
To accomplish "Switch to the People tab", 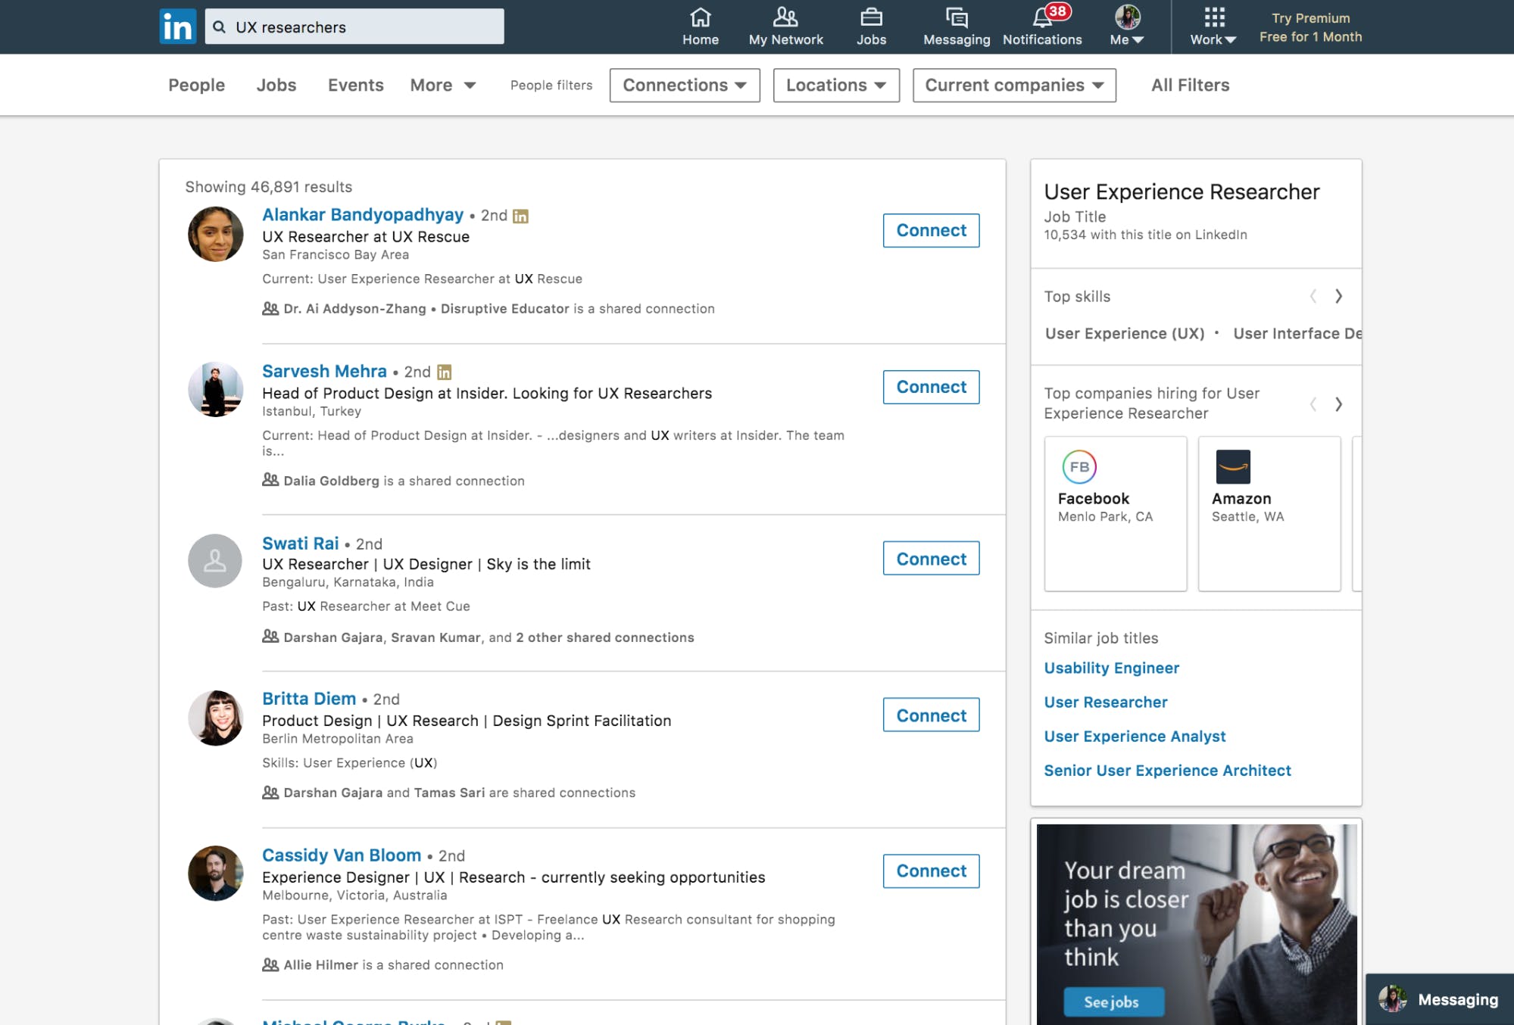I will tap(196, 85).
